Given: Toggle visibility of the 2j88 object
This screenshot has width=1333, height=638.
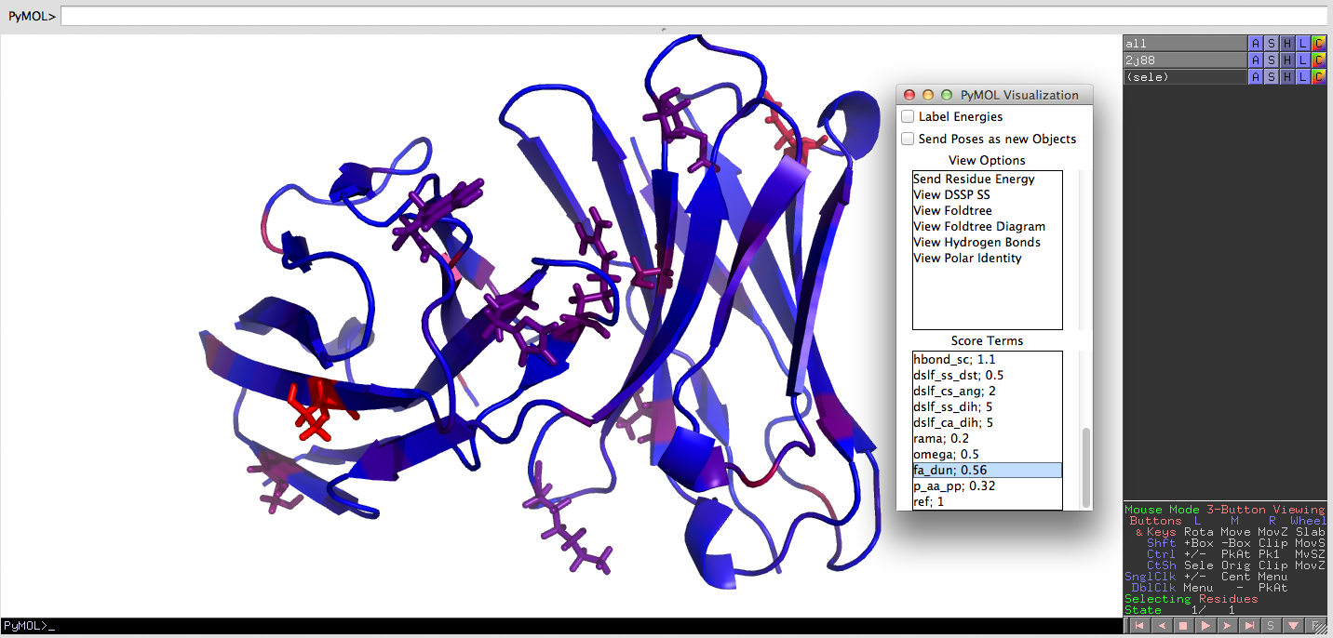Looking at the screenshot, I should tap(1183, 60).
